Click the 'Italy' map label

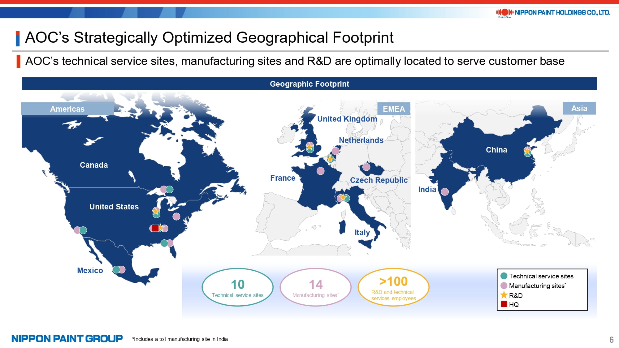click(362, 232)
